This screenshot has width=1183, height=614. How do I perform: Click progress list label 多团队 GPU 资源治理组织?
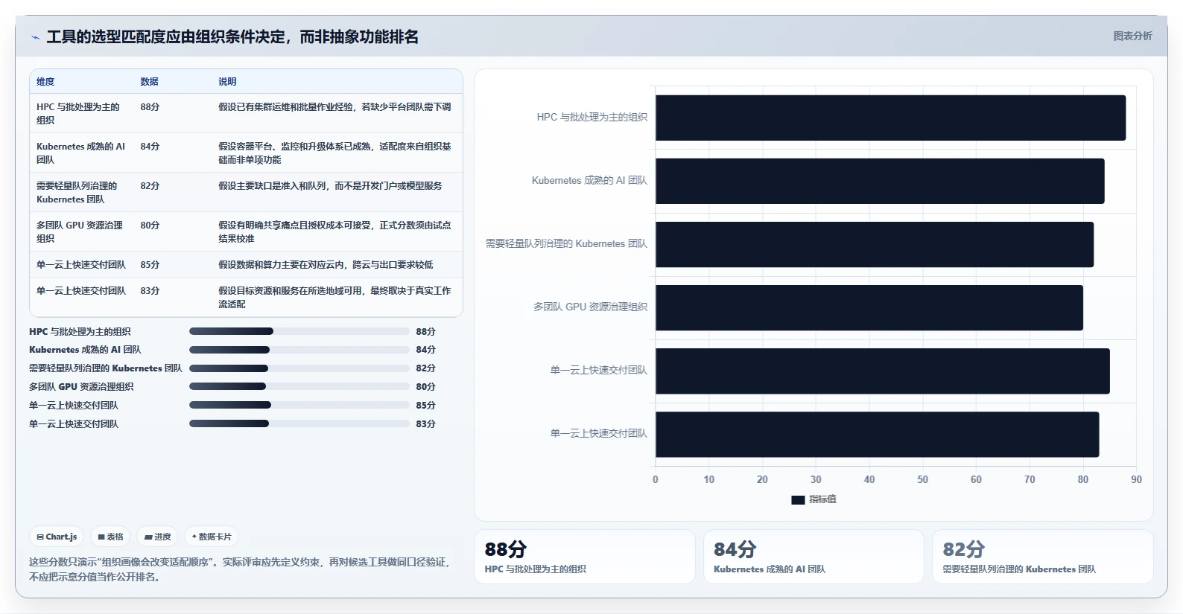pyautogui.click(x=81, y=387)
